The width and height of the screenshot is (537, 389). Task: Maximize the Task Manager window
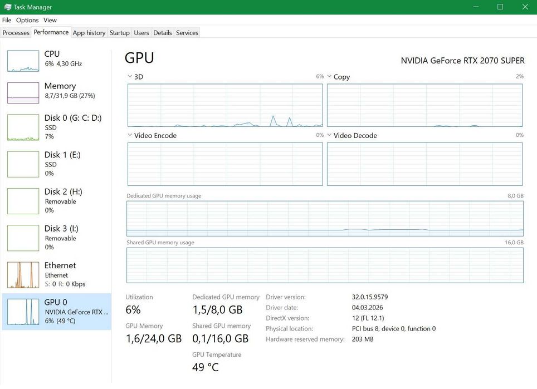(500, 7)
